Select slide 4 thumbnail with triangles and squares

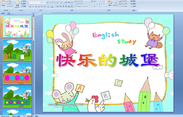[x=17, y=96]
